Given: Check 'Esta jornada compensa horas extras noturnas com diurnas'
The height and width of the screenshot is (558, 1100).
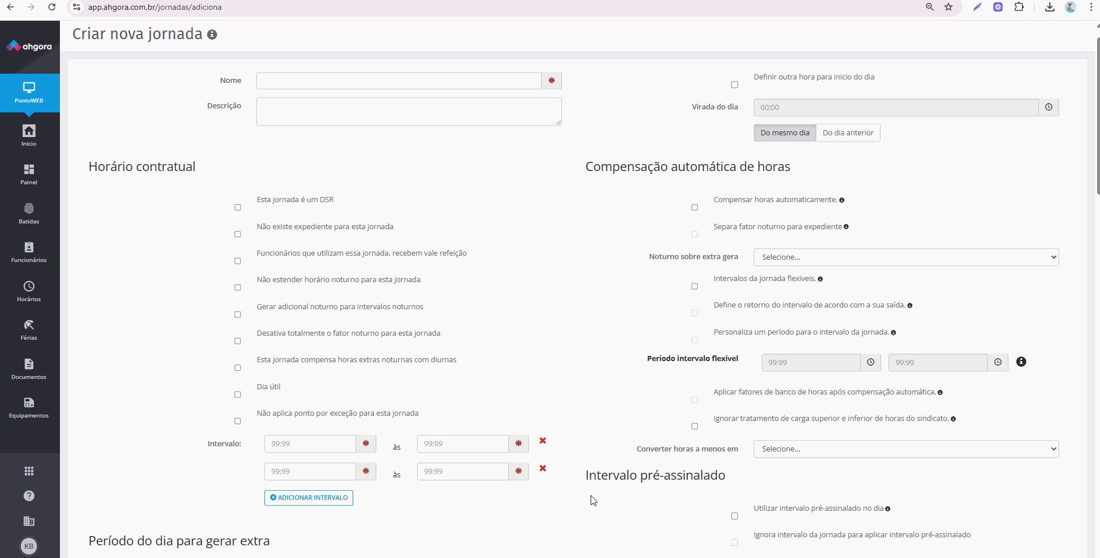Looking at the screenshot, I should [237, 367].
